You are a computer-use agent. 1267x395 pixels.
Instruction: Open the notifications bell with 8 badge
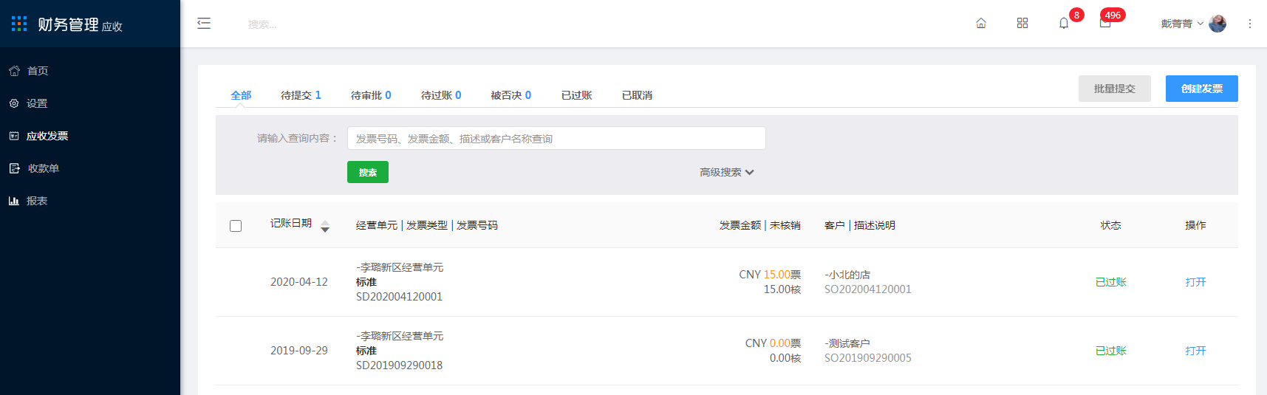click(1064, 24)
